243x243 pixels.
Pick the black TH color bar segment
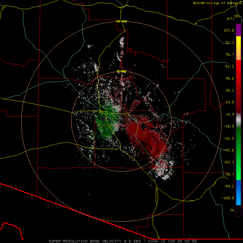coord(238,211)
